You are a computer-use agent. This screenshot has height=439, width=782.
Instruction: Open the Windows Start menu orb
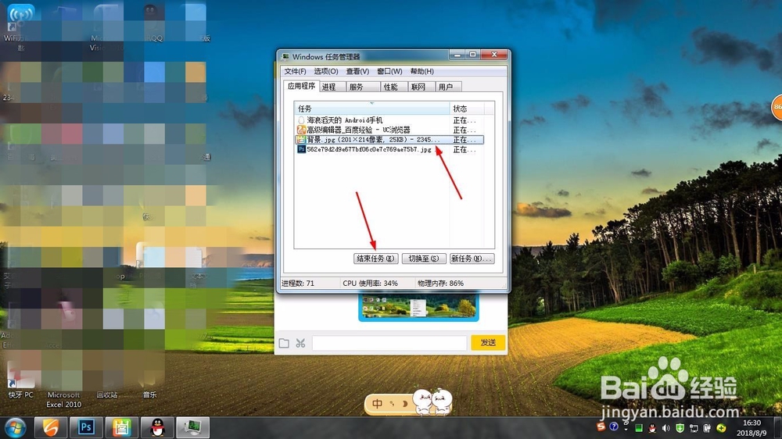(x=16, y=427)
